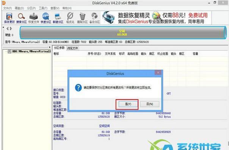The height and width of the screenshot is (150, 229).
Task: Click the Search Partitions (搜索分区) icon
Action: 22,18
